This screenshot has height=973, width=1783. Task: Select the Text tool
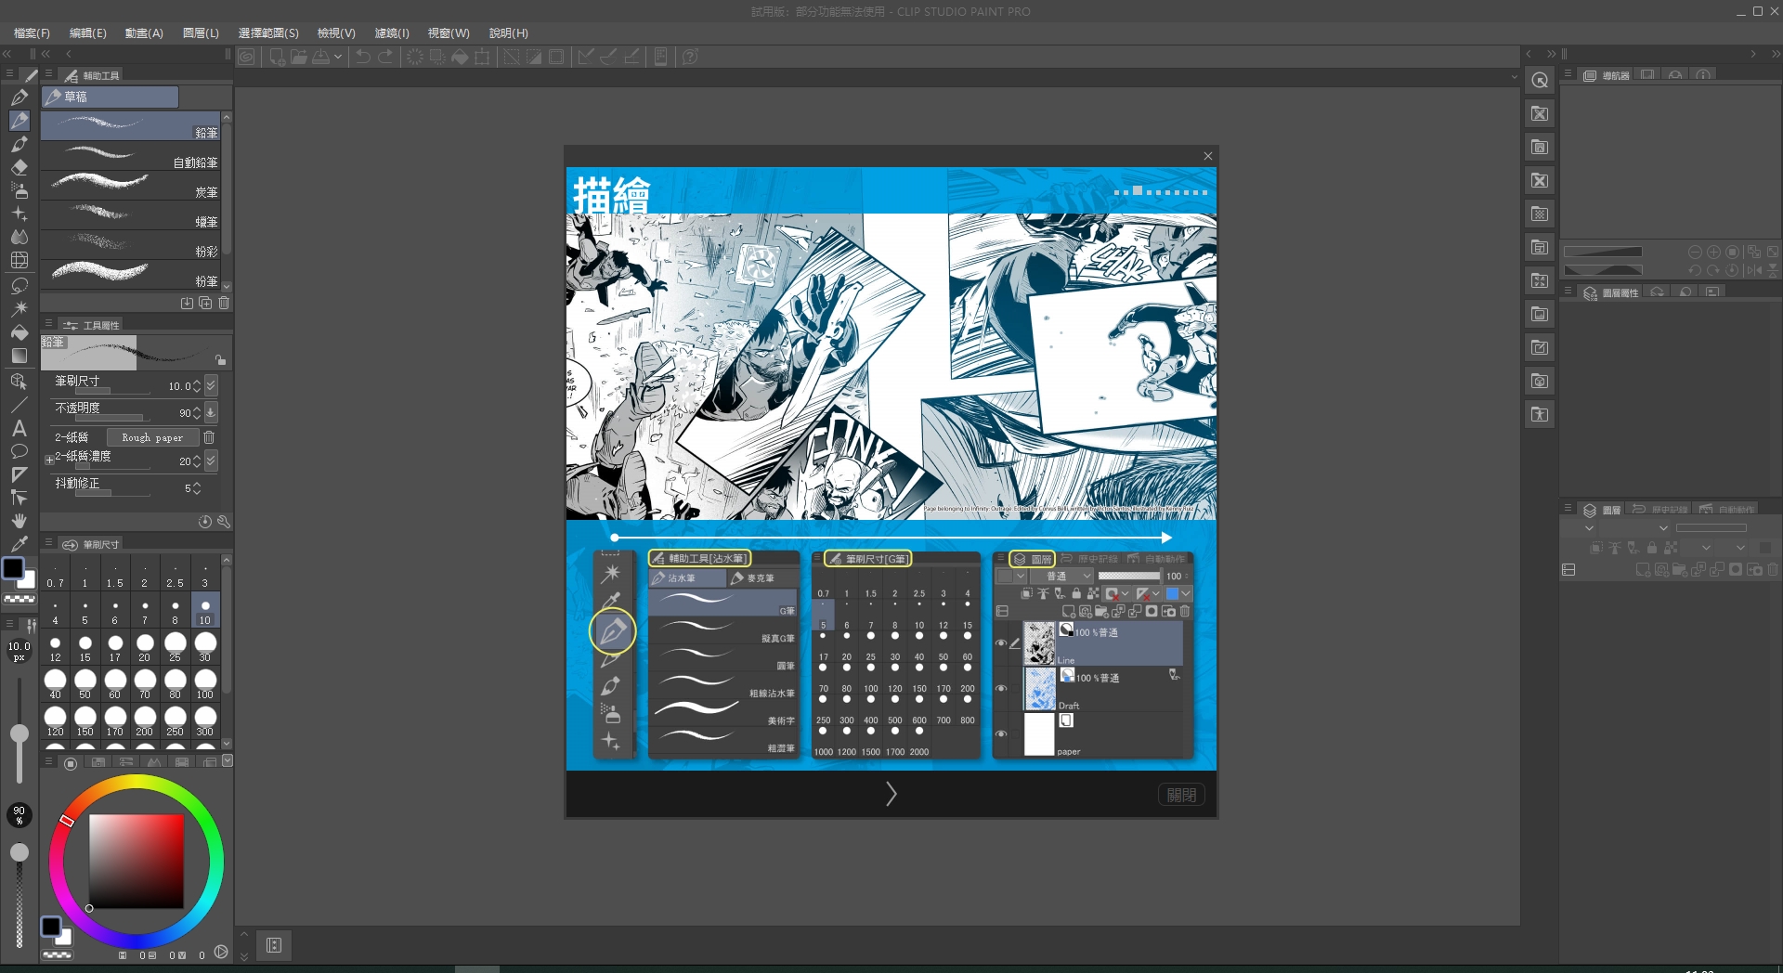pyautogui.click(x=19, y=428)
